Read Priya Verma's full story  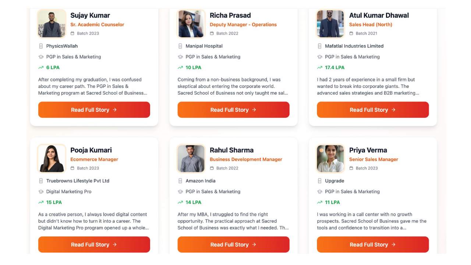(x=373, y=244)
